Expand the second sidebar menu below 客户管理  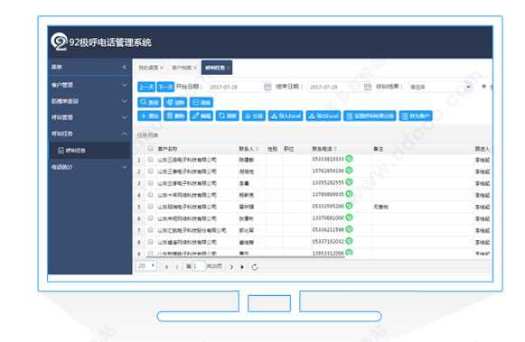pos(89,101)
